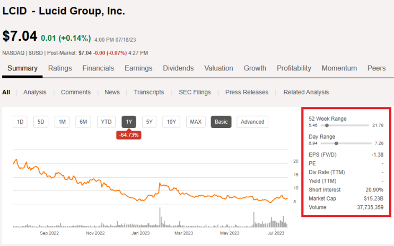Filter by SEC Filings
This screenshot has height=246, width=394.
pyautogui.click(x=195, y=92)
